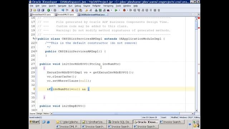Image resolution: width=229 pixels, height=129 pixels.
Task: Click the Windows Start button
Action: click(x=34, y=122)
